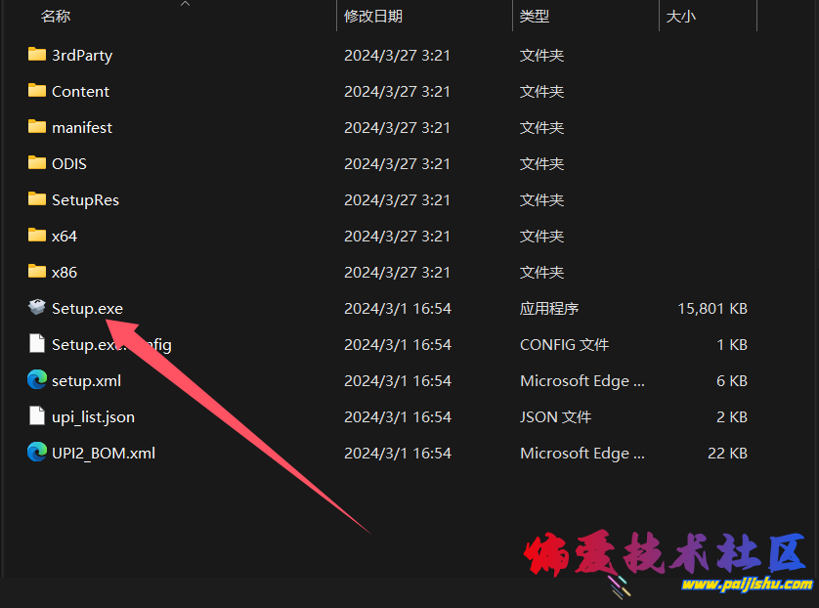Select the manifest folder entry
The height and width of the screenshot is (608, 819).
83,127
